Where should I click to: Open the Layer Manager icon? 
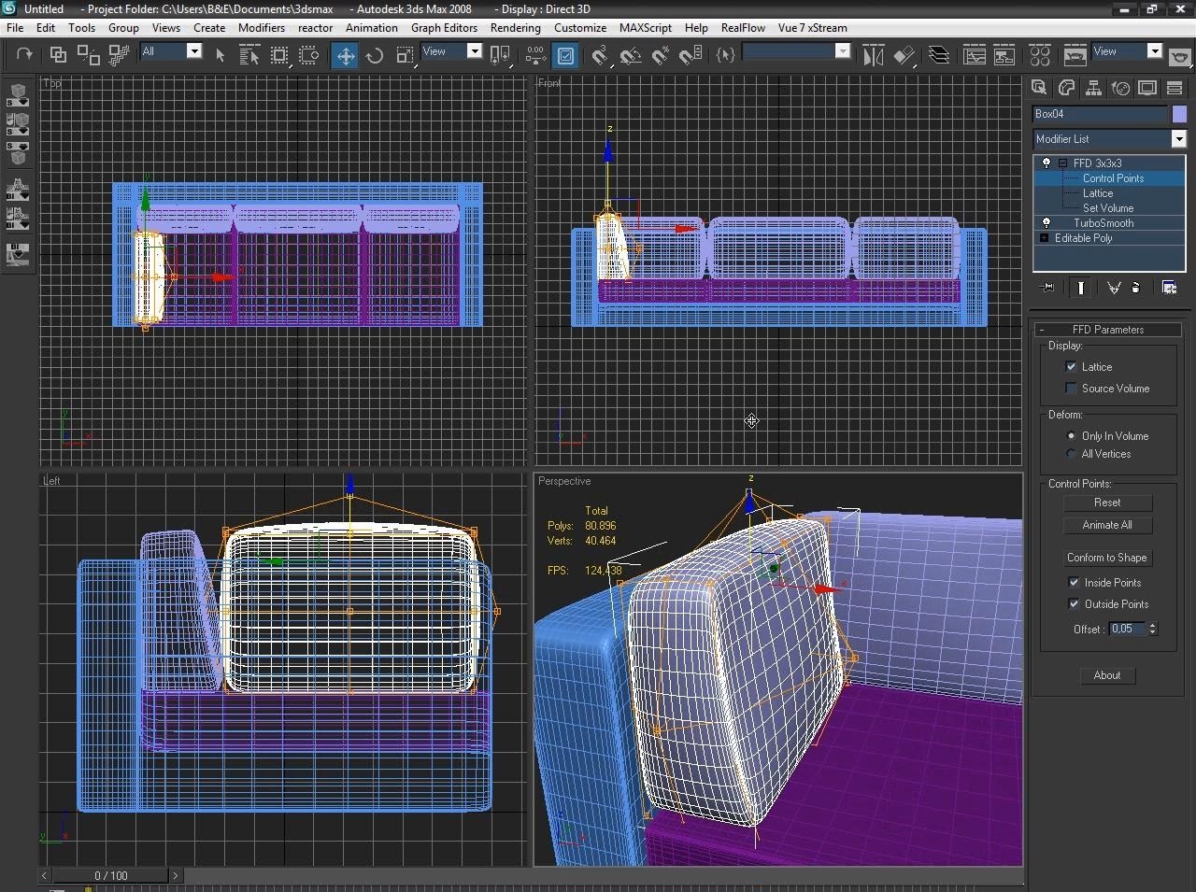(939, 56)
